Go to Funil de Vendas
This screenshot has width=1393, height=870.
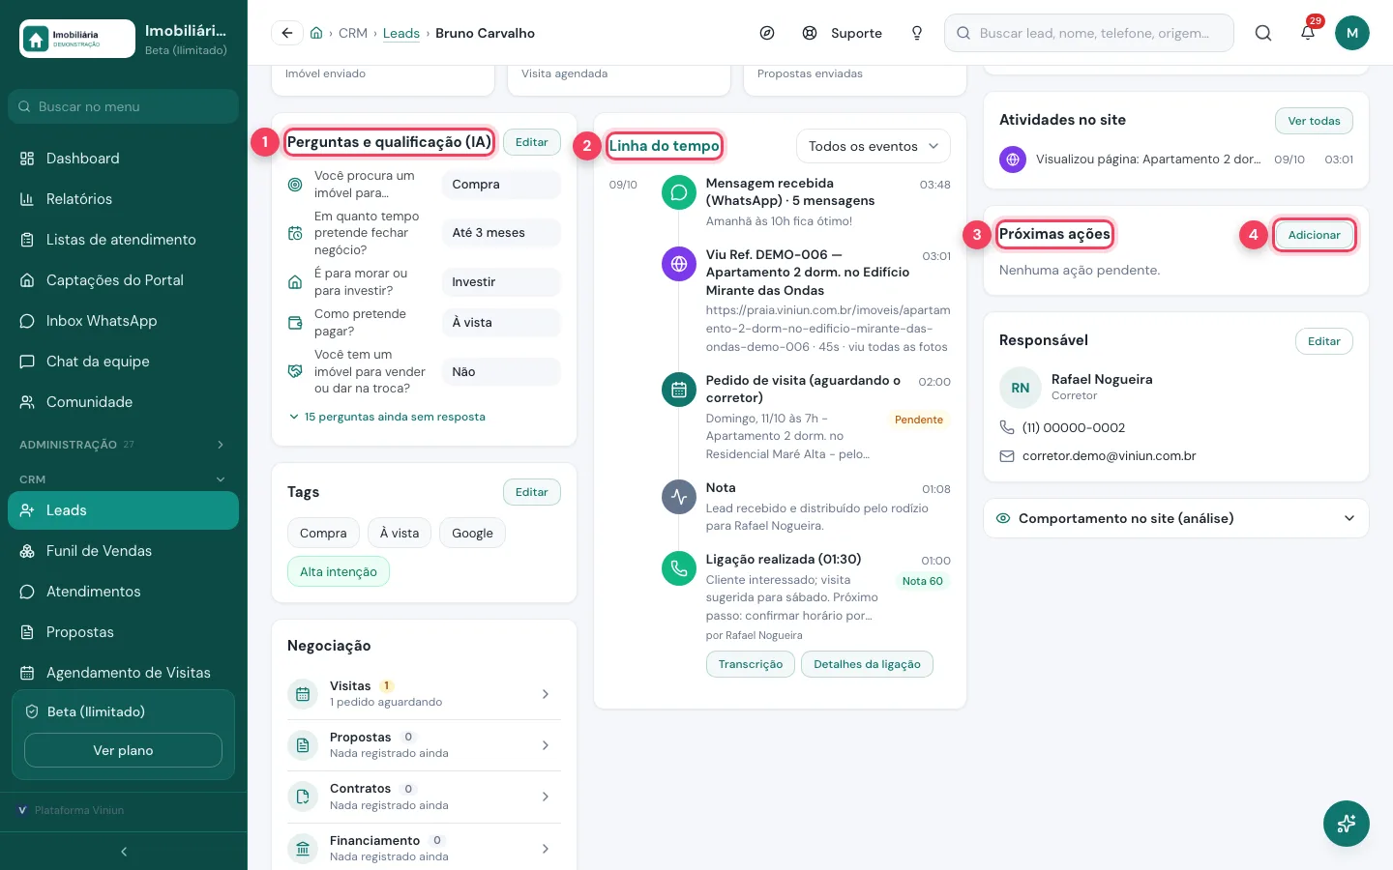(x=124, y=551)
